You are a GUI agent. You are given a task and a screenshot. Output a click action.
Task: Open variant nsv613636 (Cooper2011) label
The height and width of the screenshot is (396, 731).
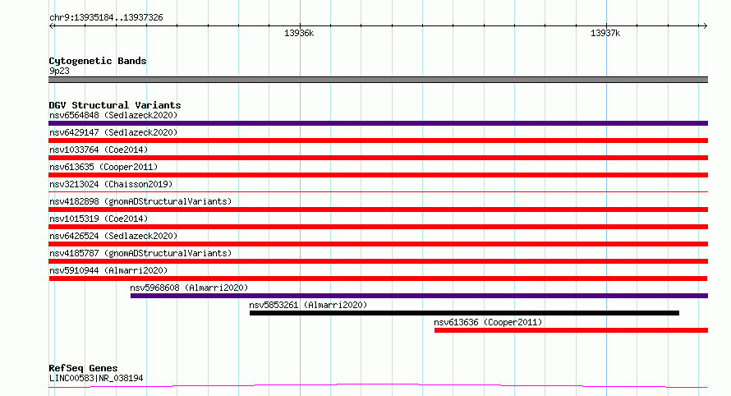(x=488, y=322)
